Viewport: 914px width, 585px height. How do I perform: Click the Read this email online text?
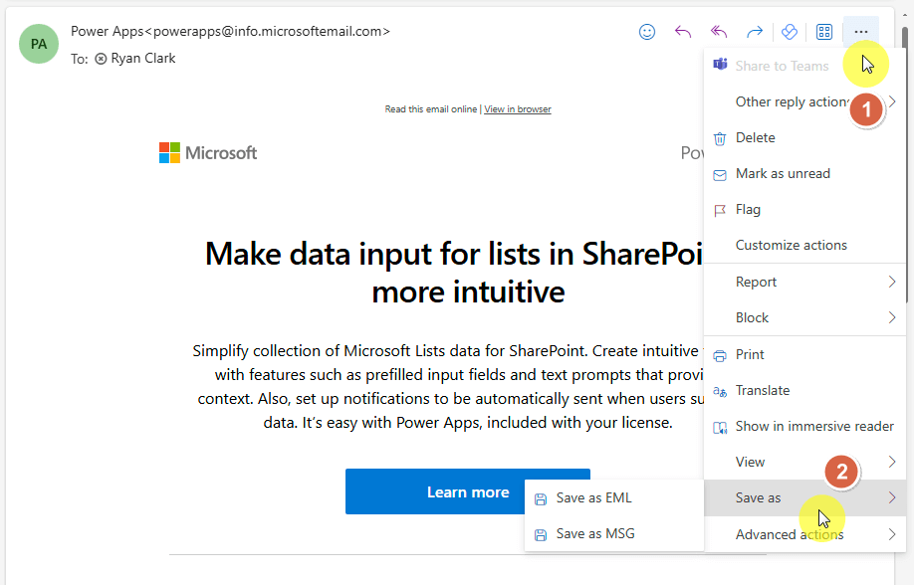point(431,109)
